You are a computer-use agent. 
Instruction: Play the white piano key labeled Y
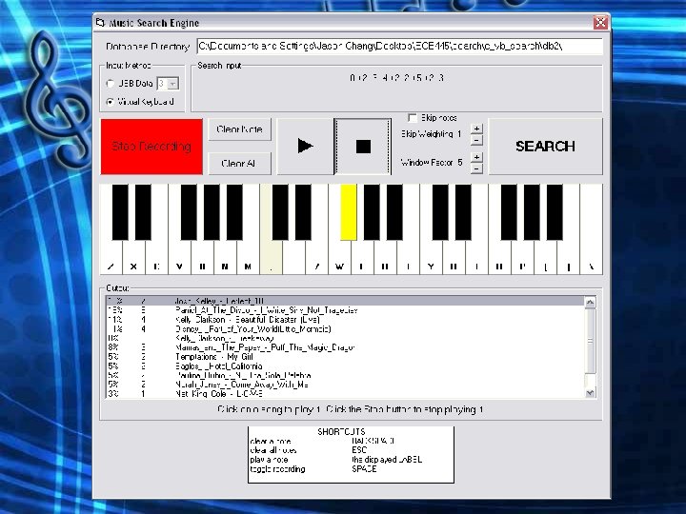click(431, 258)
